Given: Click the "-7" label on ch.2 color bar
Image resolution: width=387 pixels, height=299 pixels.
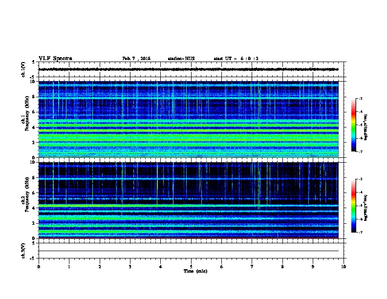Looking at the screenshot, I should 361,232.
